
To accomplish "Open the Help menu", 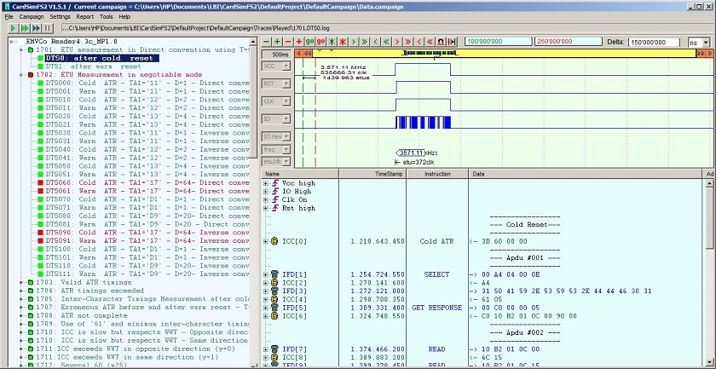I will tap(124, 16).
